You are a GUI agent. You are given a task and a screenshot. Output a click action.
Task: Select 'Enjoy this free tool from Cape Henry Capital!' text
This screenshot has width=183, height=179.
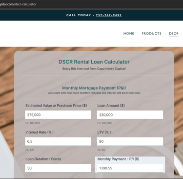tap(94, 68)
